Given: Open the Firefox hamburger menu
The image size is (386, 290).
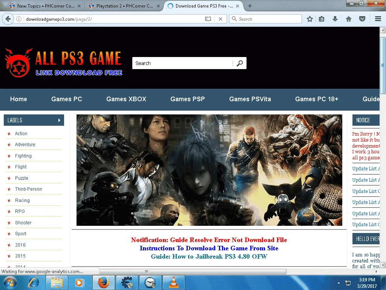Looking at the screenshot, I should point(378,19).
